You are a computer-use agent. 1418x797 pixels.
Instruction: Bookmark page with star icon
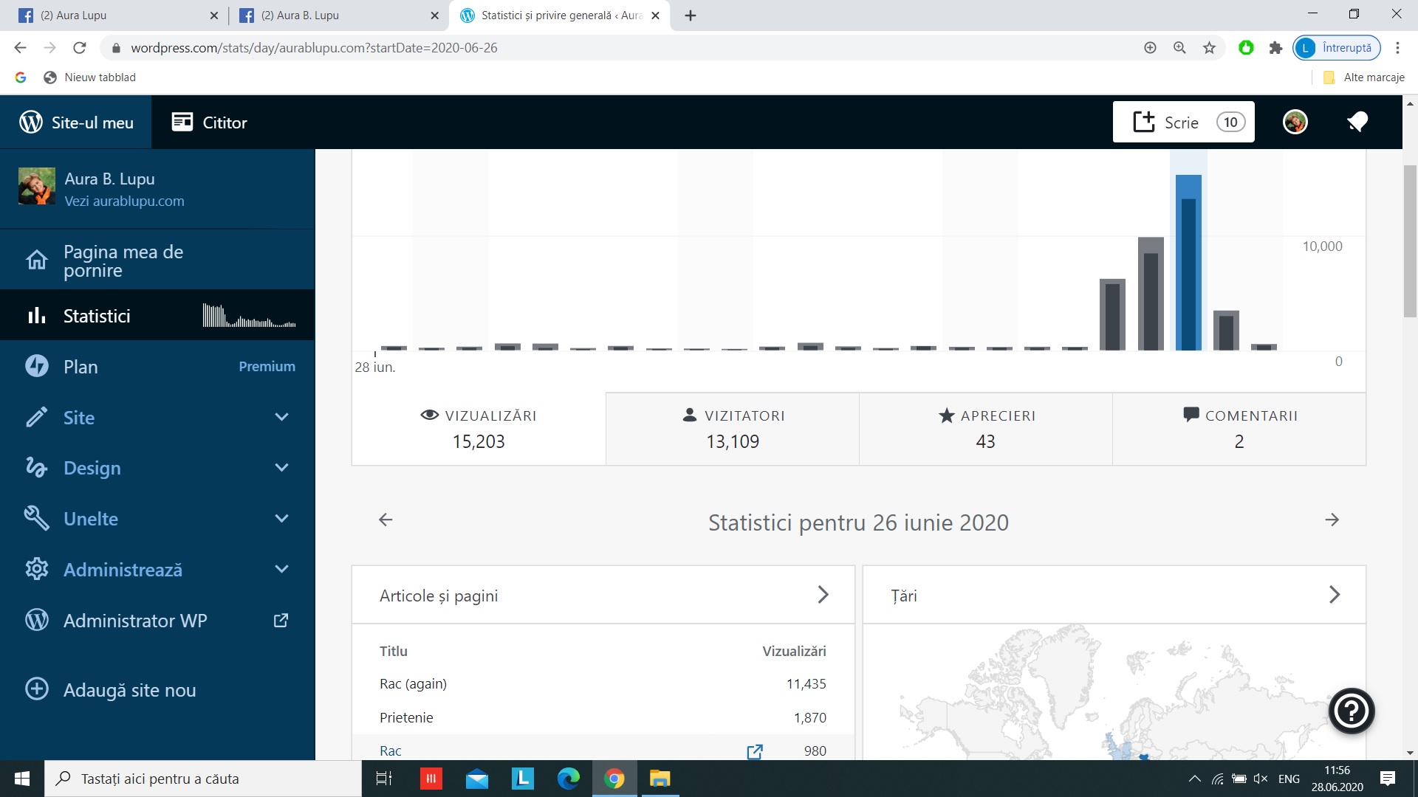1209,48
